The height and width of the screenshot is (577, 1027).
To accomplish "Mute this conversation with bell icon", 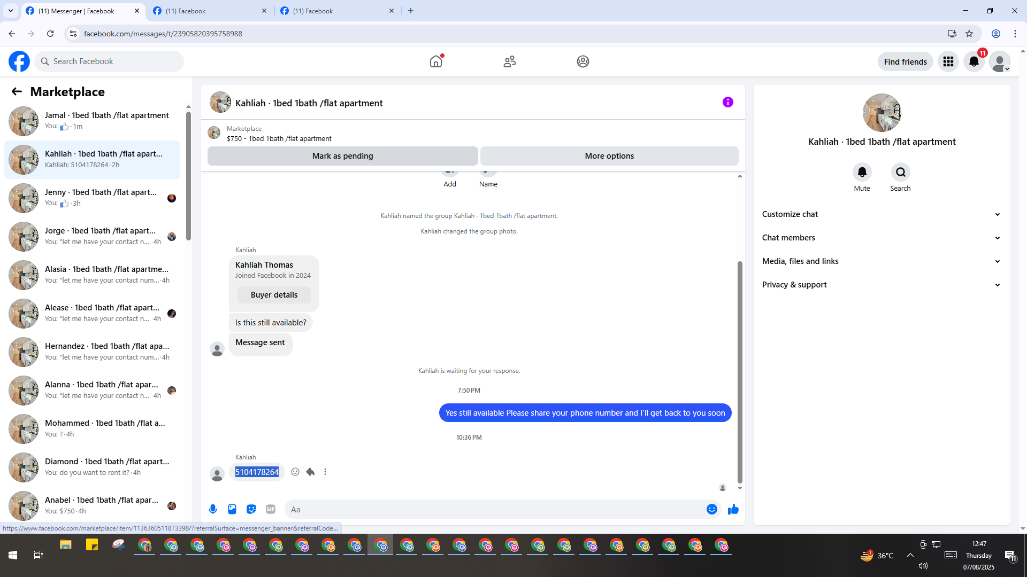I will point(862,172).
